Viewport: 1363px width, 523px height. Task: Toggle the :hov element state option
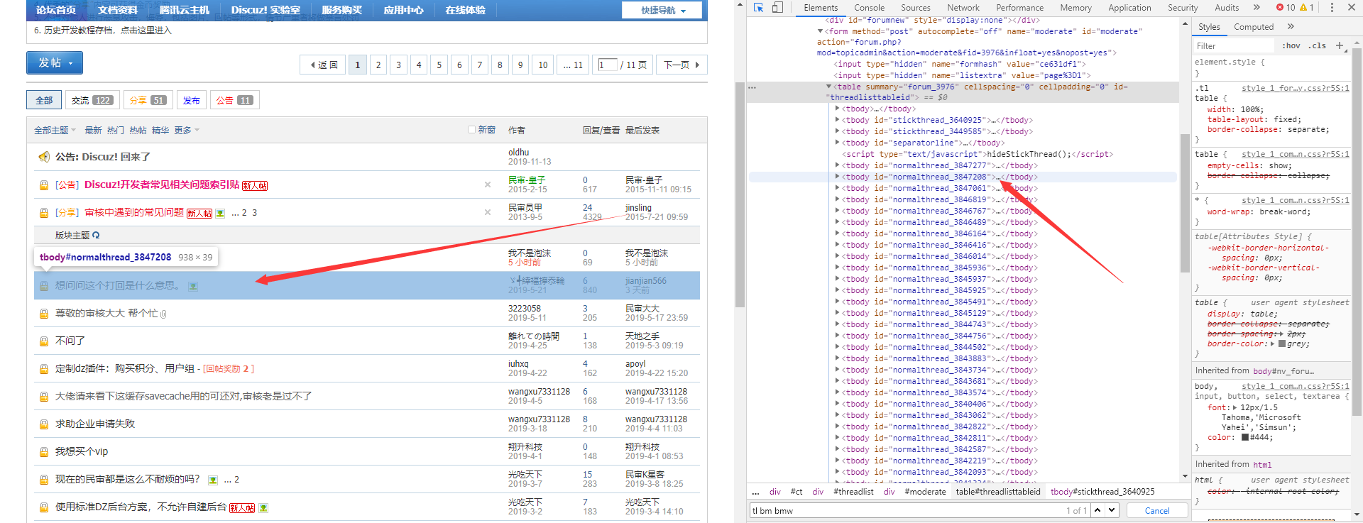[1291, 45]
